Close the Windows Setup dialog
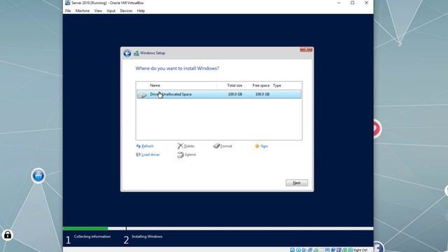This screenshot has height=252, width=448. coord(306,50)
